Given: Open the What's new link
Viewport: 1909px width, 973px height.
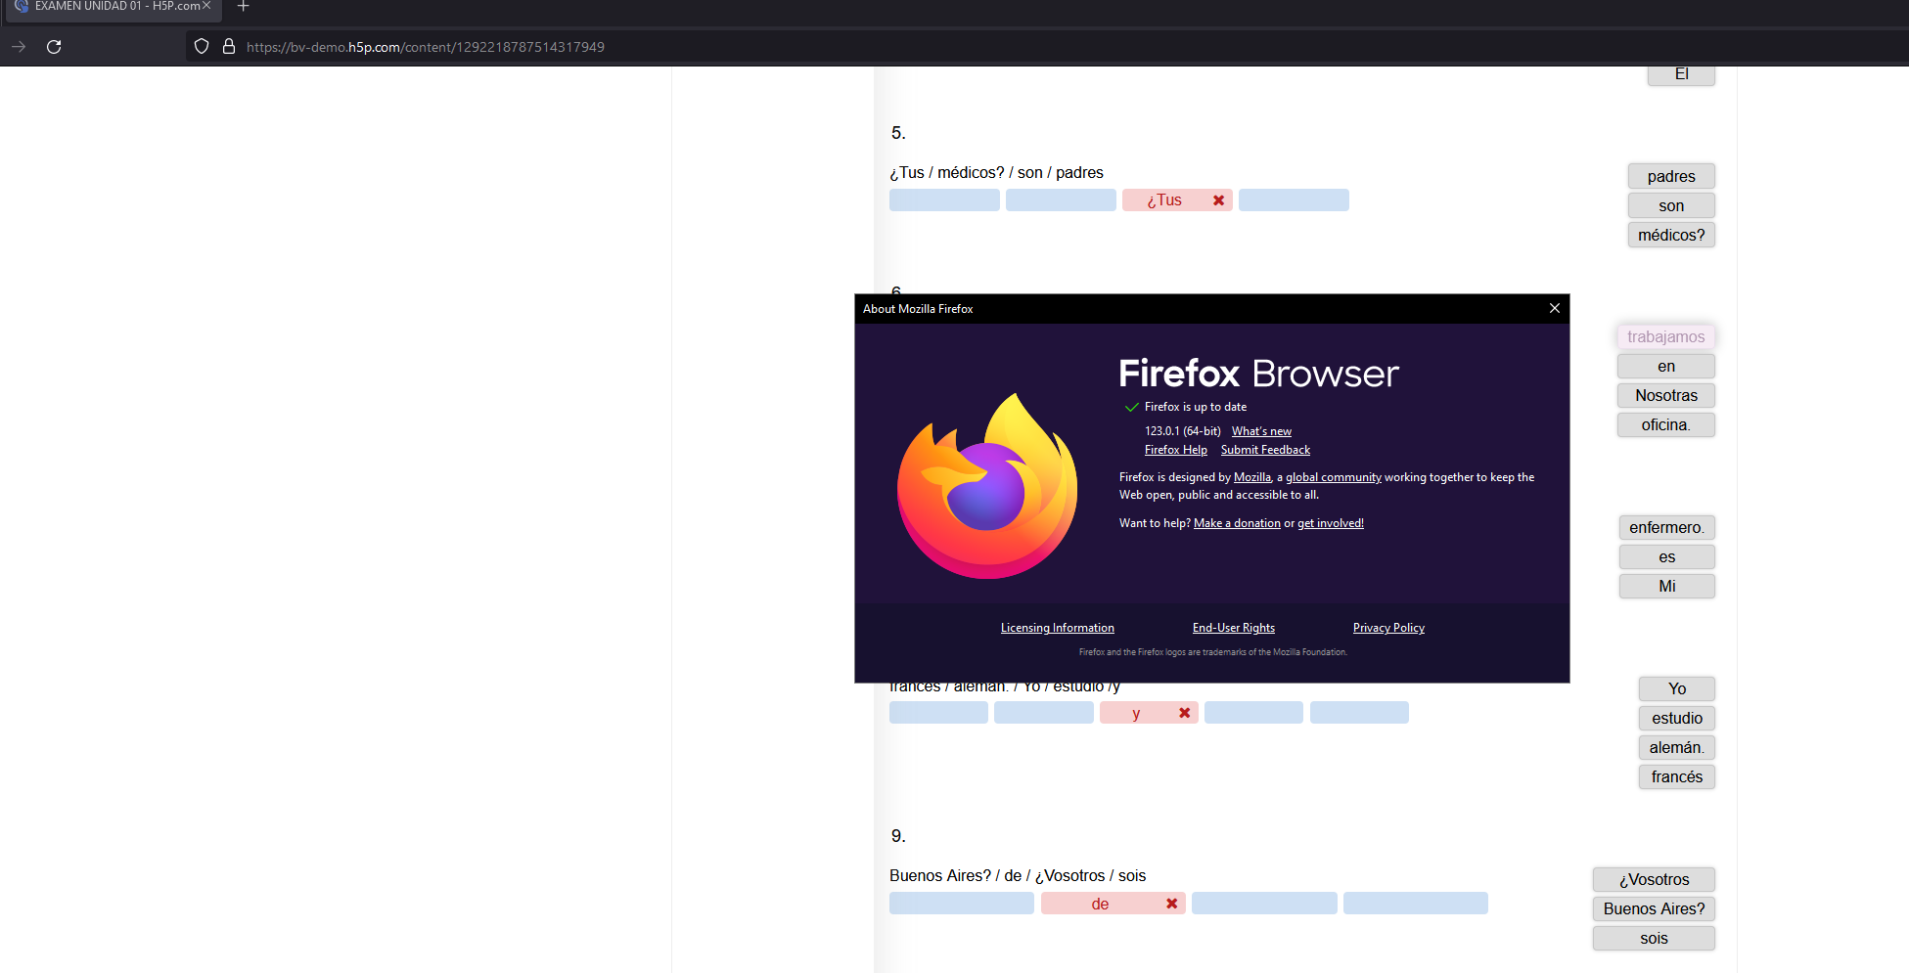Looking at the screenshot, I should [1261, 431].
